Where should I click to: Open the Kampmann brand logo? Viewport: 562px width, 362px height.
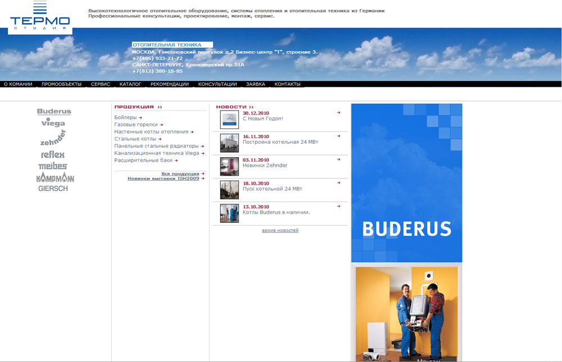[x=55, y=177]
